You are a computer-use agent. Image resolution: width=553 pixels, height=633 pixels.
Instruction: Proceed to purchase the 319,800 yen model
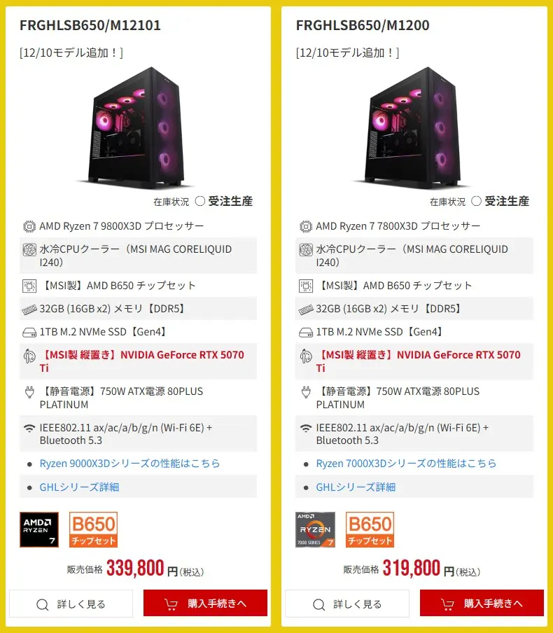(482, 603)
